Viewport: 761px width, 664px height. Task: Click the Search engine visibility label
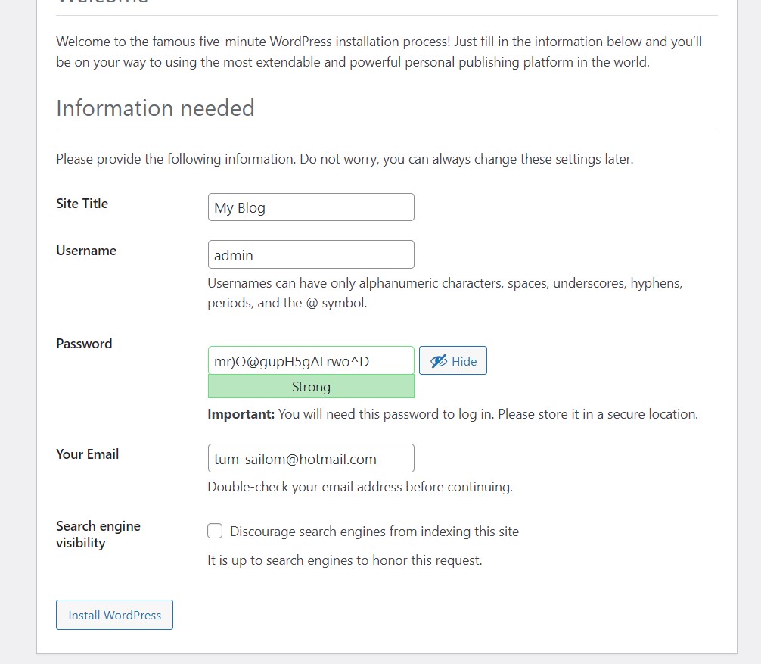[x=98, y=535]
